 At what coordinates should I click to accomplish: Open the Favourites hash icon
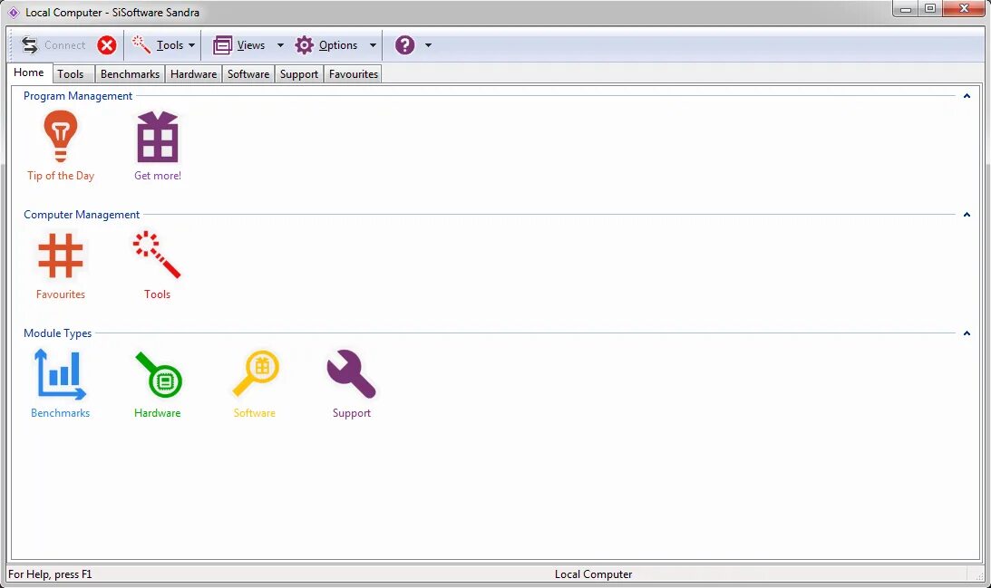61,255
